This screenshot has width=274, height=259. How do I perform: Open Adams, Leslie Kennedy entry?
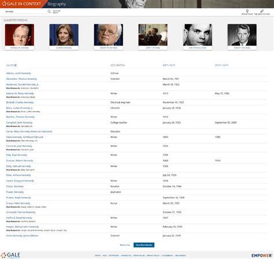click(18, 73)
